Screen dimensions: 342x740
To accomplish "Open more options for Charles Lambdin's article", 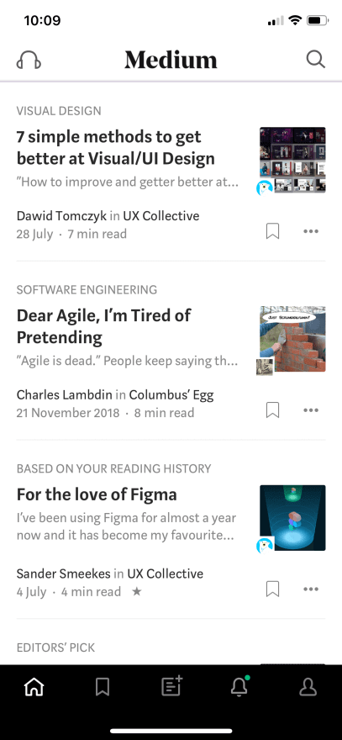I will click(x=311, y=410).
